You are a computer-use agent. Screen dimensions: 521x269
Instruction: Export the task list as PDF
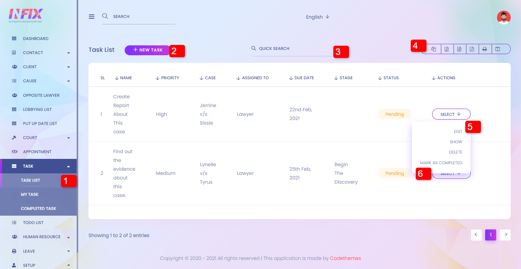(x=472, y=49)
